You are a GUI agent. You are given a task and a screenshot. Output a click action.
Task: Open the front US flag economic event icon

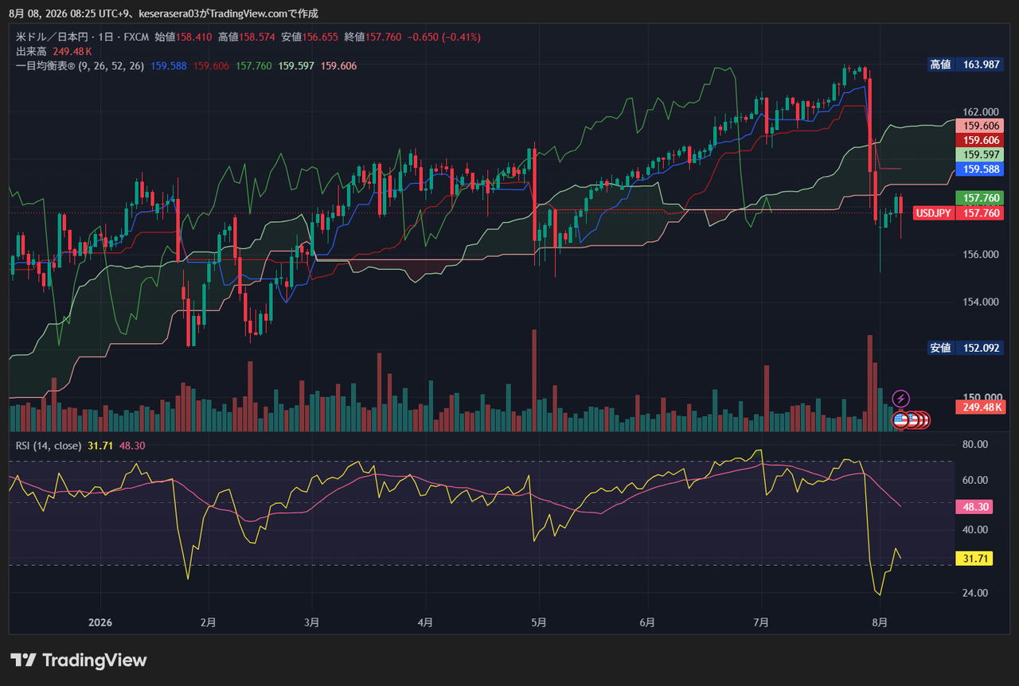pyautogui.click(x=900, y=419)
